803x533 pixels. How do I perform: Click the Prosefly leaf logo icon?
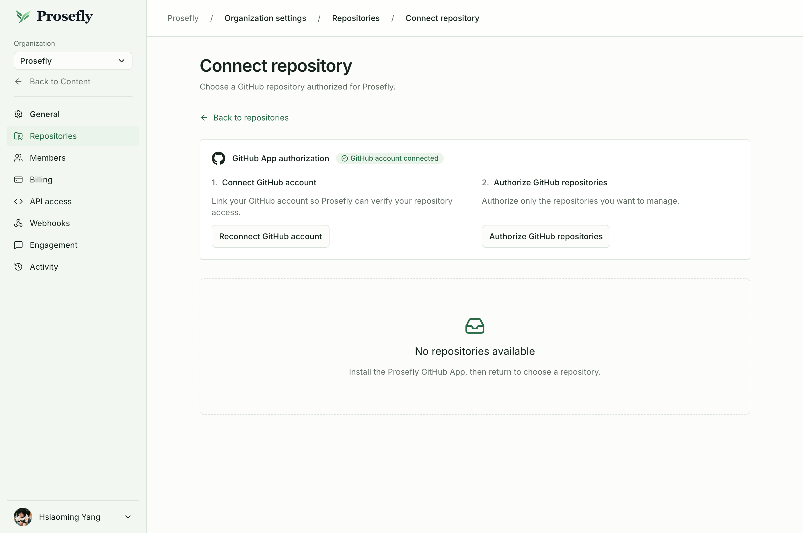click(x=23, y=16)
